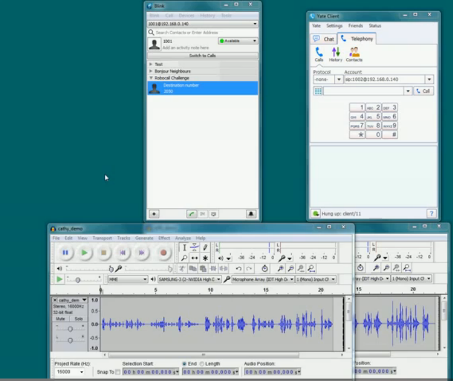Screen dimensions: 453x381
Task: Select the Envelope tool
Action: point(195,248)
